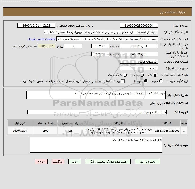This screenshot has width=195, height=189.
Task: Select the کالا radio button
Action: pos(155,75)
